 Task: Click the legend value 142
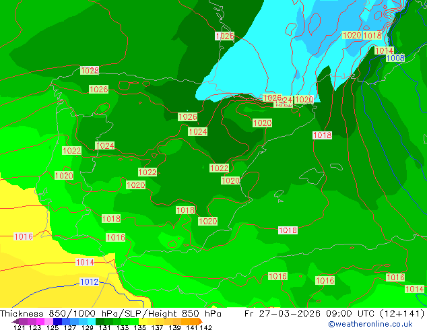206,327
